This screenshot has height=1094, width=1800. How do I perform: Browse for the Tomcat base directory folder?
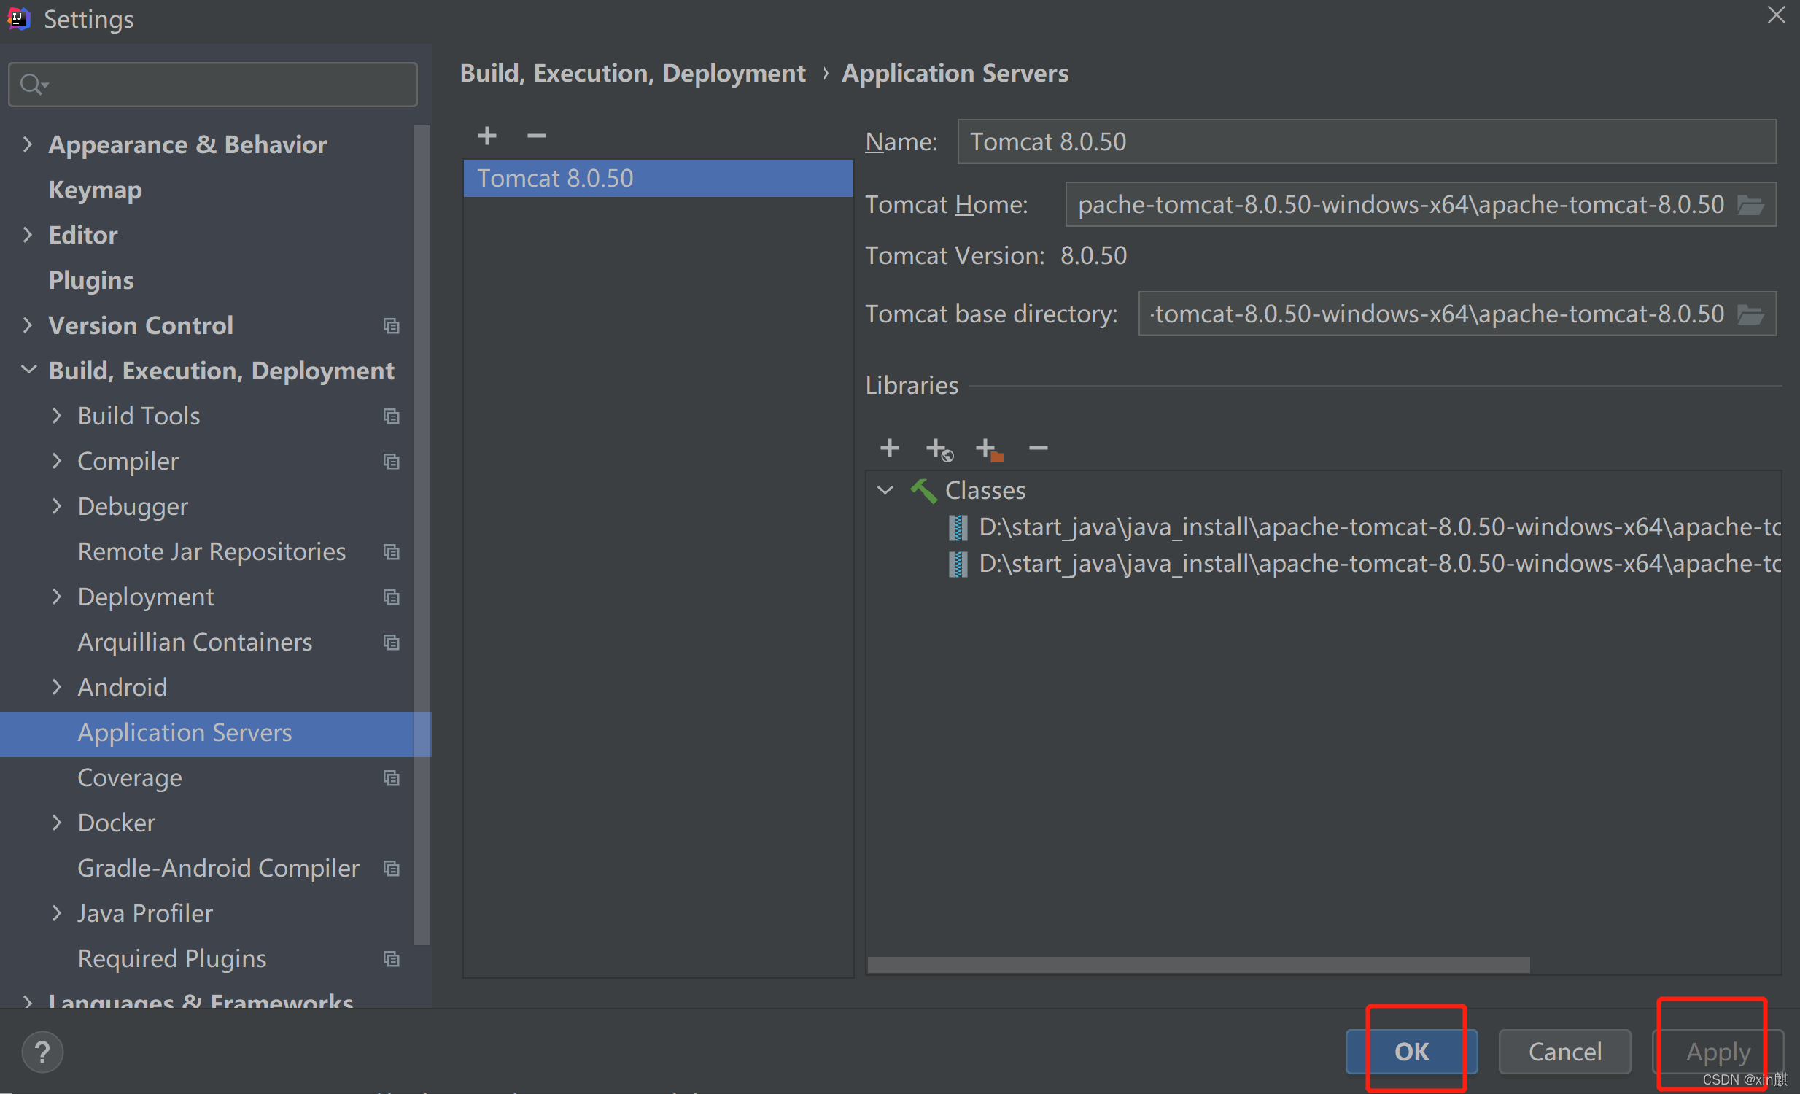click(1751, 315)
